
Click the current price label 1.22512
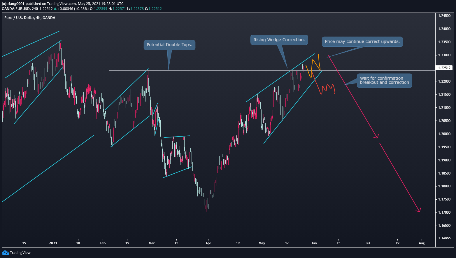(444, 68)
